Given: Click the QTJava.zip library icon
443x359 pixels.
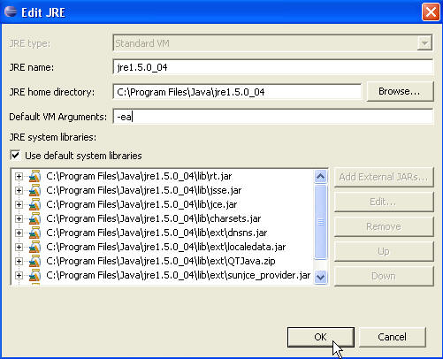Looking at the screenshot, I should [x=34, y=261].
